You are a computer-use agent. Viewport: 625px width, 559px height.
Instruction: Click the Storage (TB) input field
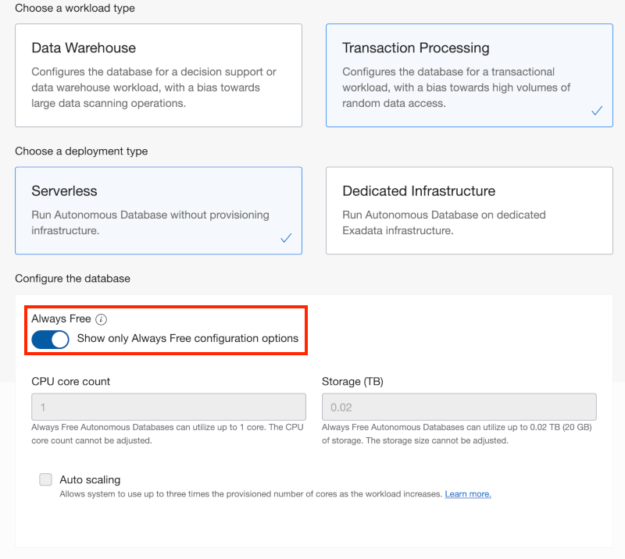click(459, 407)
